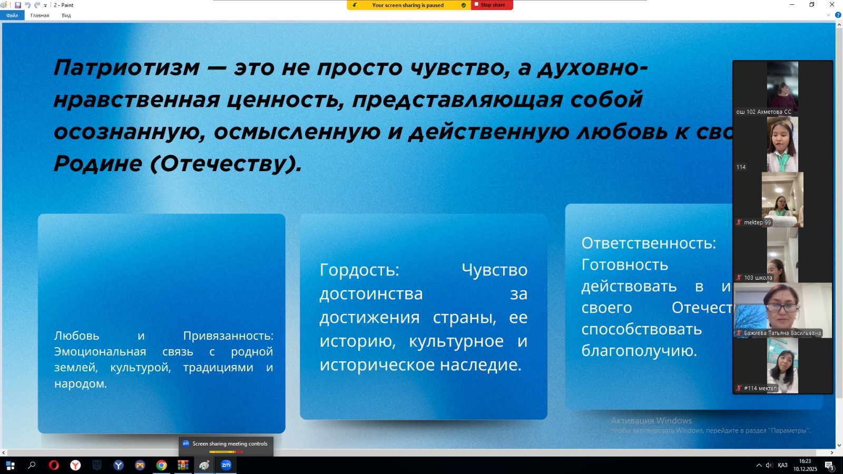Switch to the Главная ribbon tab
This screenshot has width=843, height=474.
[40, 15]
